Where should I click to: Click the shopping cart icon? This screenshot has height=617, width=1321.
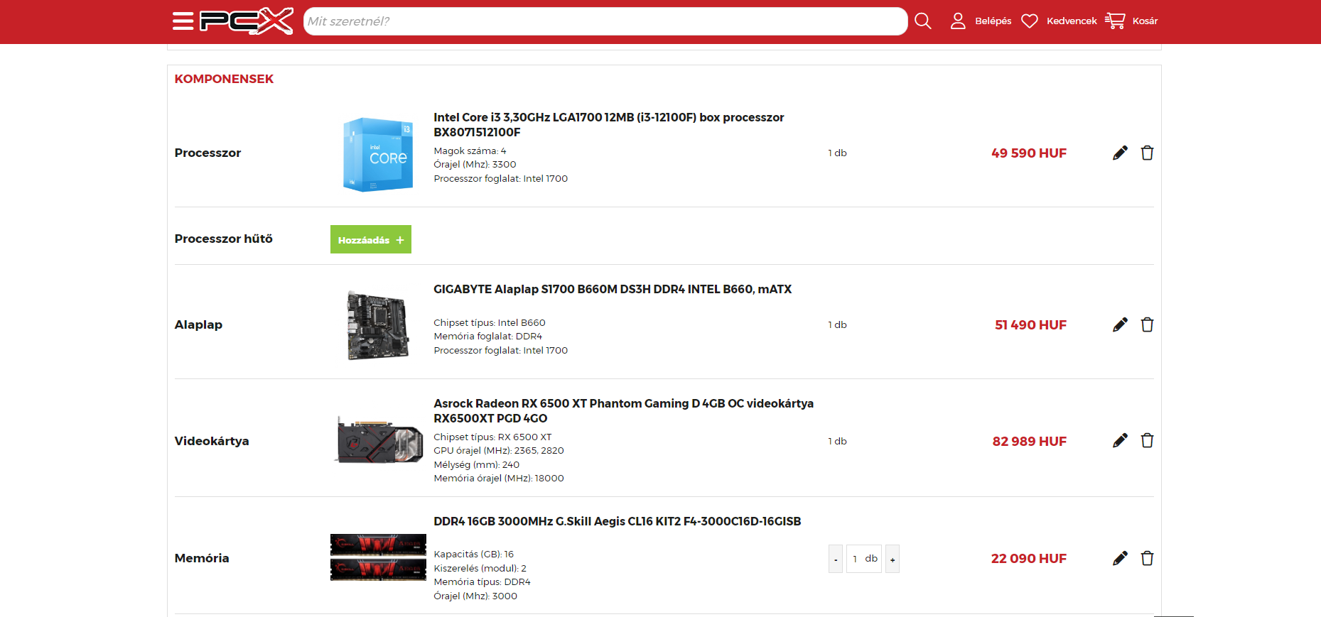coord(1115,21)
